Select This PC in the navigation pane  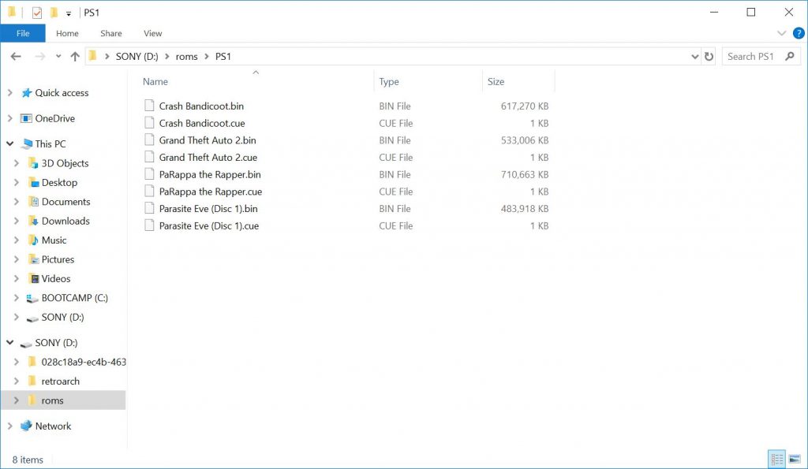click(50, 143)
